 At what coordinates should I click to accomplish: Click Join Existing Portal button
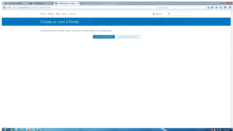[x=128, y=37]
